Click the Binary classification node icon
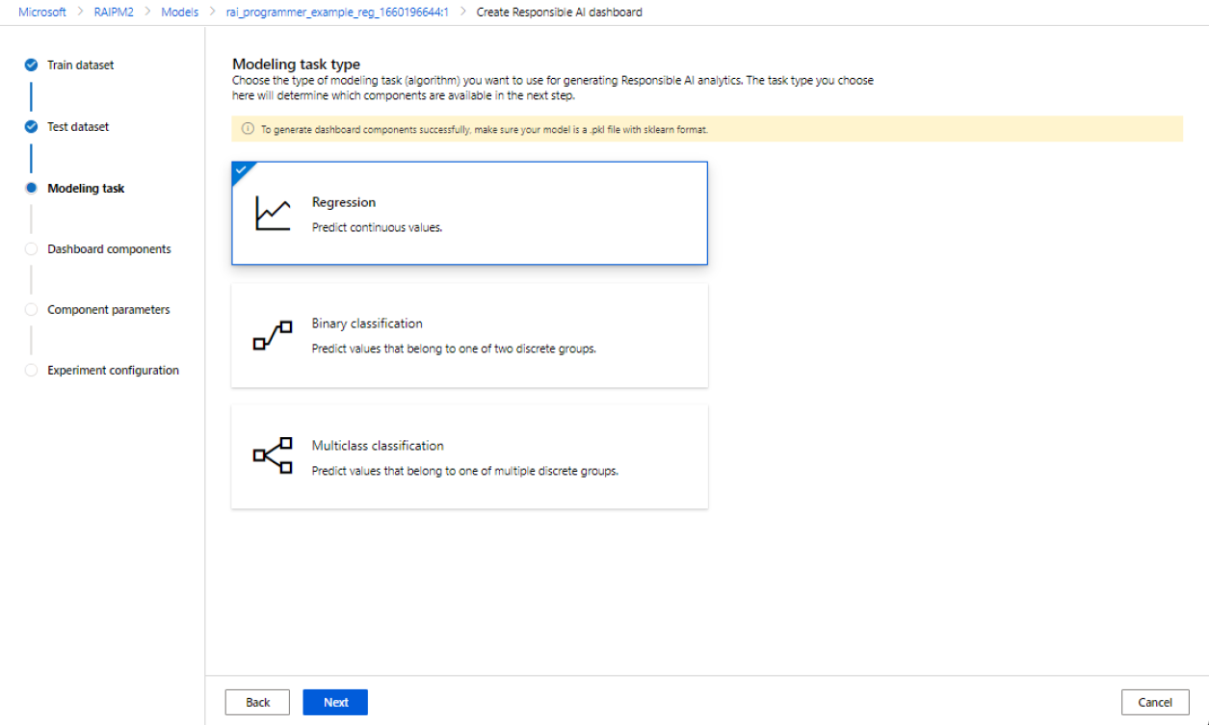The height and width of the screenshot is (725, 1209). [x=273, y=336]
